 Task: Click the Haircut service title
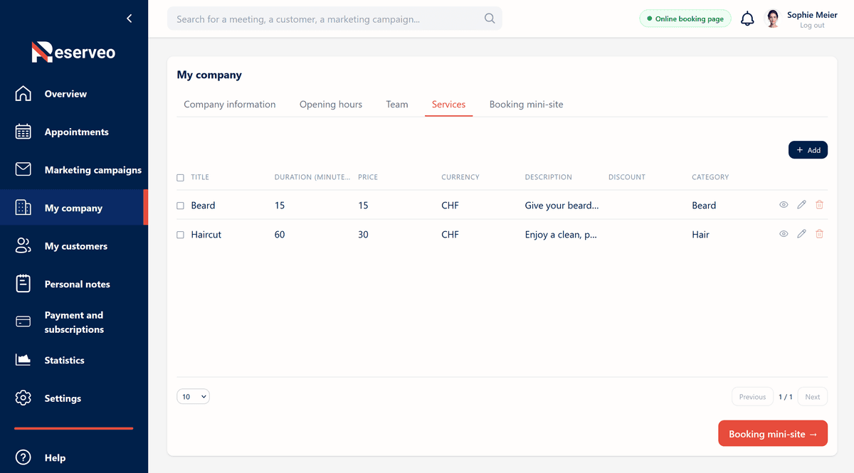(206, 235)
